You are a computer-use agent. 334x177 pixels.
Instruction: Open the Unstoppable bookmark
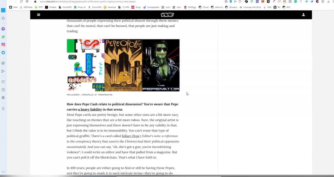(x=151, y=7)
